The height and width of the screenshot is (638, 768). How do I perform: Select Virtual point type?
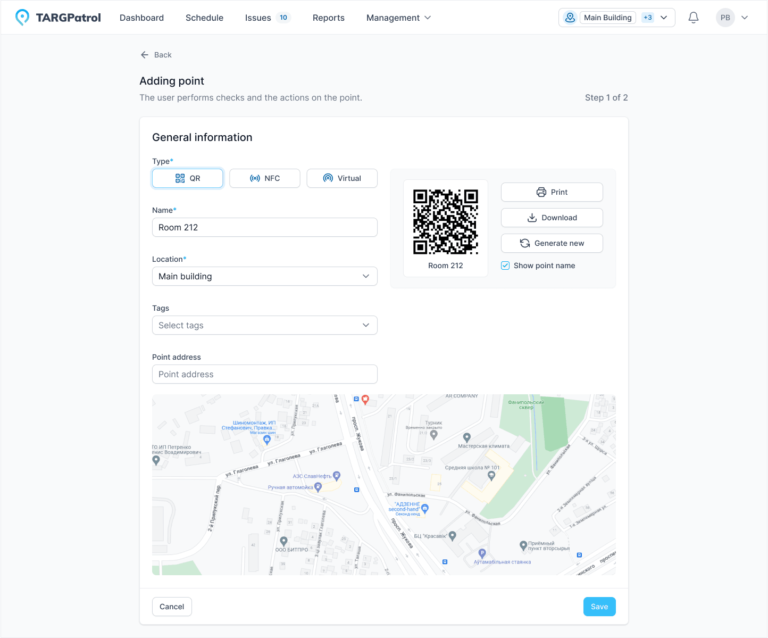342,178
